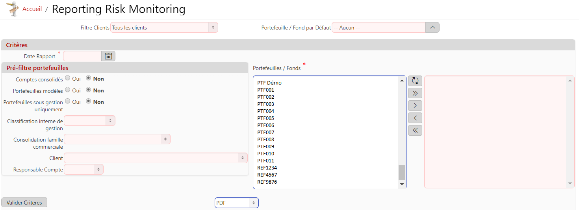This screenshot has height=210, width=579.
Task: Select REF4567 in the portfolios list
Action: (267, 175)
